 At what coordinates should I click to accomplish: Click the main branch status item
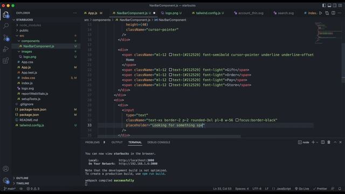pos(10,189)
